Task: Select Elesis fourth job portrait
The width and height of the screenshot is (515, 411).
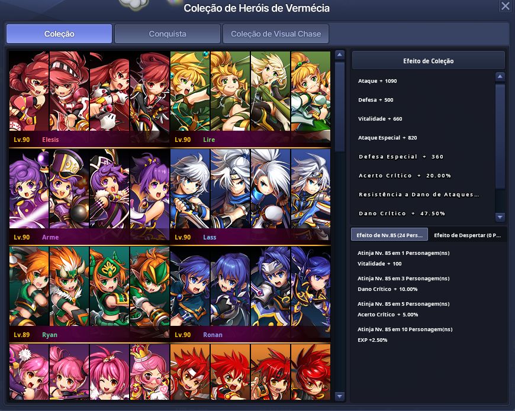Action: pyautogui.click(x=149, y=91)
